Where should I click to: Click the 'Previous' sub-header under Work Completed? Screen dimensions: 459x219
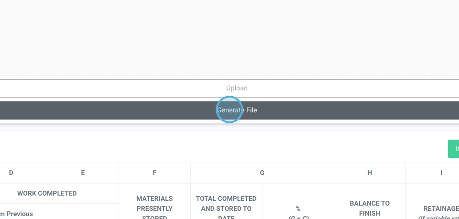[x=19, y=213]
